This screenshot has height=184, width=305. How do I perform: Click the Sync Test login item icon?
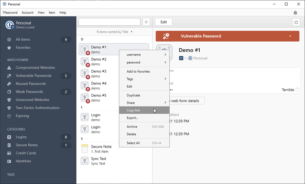(85, 161)
